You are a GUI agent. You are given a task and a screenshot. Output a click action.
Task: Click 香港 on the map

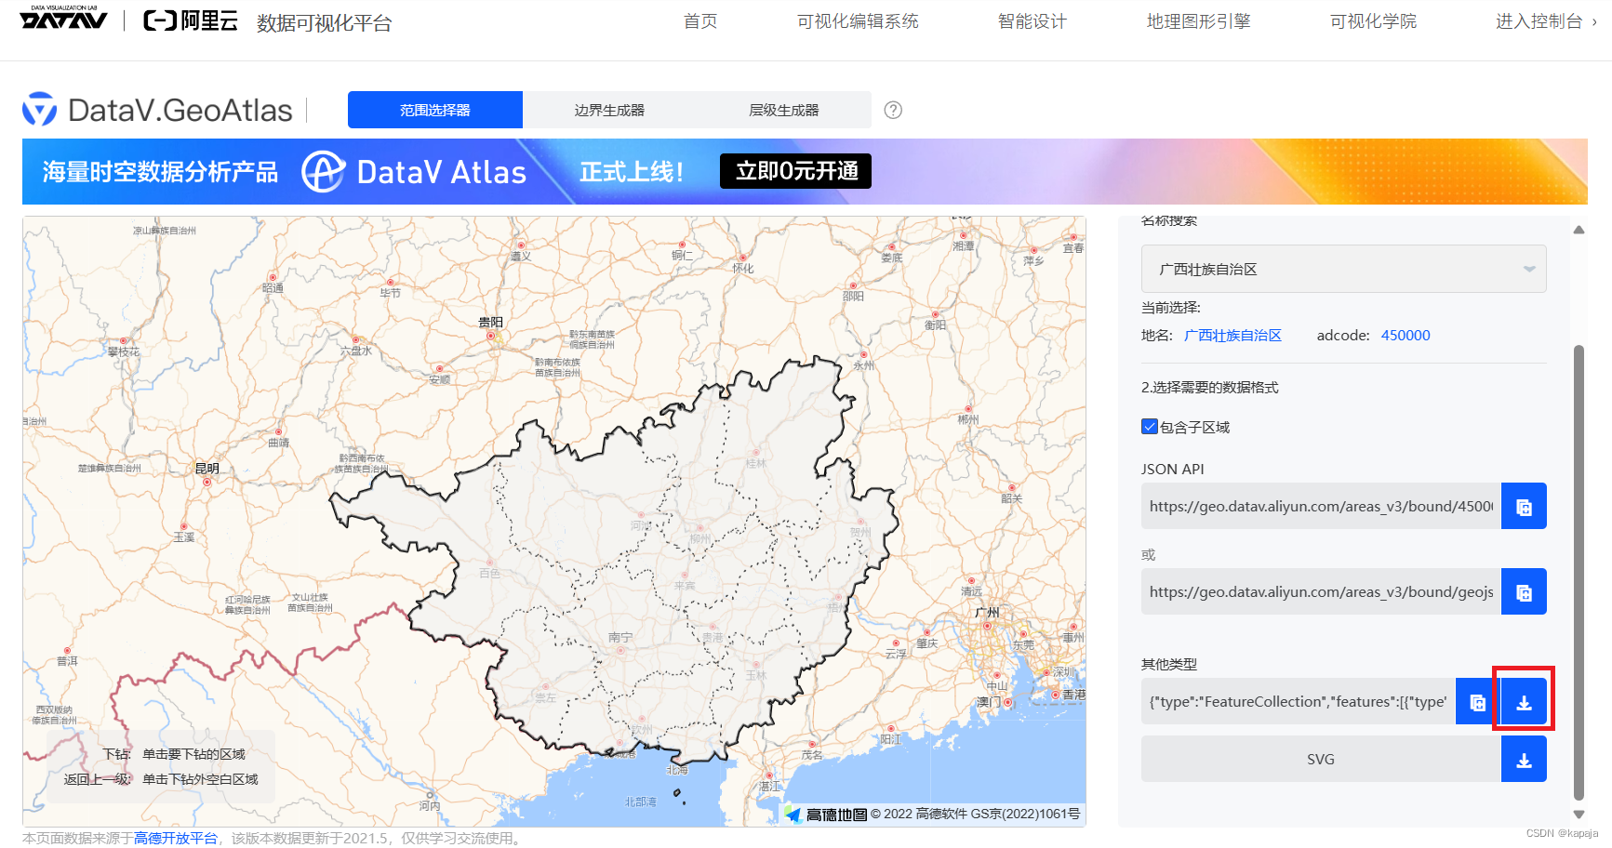tap(1073, 695)
